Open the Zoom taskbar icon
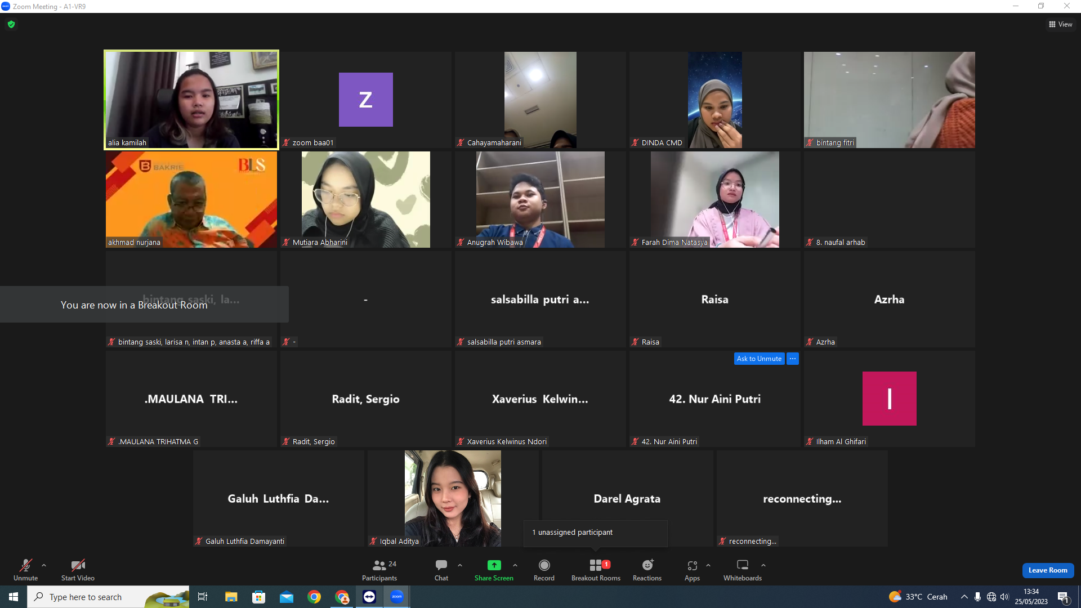This screenshot has height=608, width=1081. coord(397,597)
